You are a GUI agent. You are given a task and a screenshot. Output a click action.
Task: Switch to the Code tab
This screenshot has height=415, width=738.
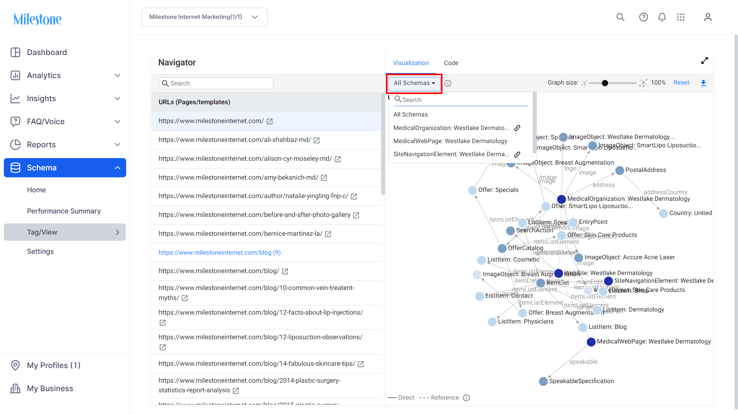(451, 63)
